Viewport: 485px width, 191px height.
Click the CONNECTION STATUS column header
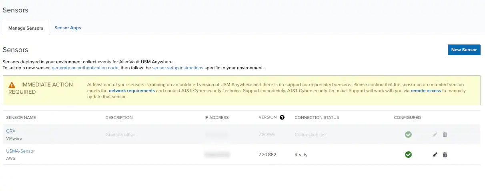point(317,118)
